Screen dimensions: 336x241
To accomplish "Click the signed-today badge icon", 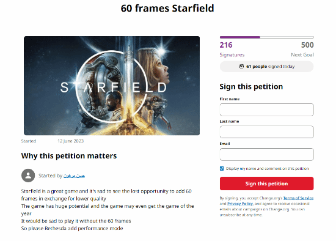I will point(241,67).
